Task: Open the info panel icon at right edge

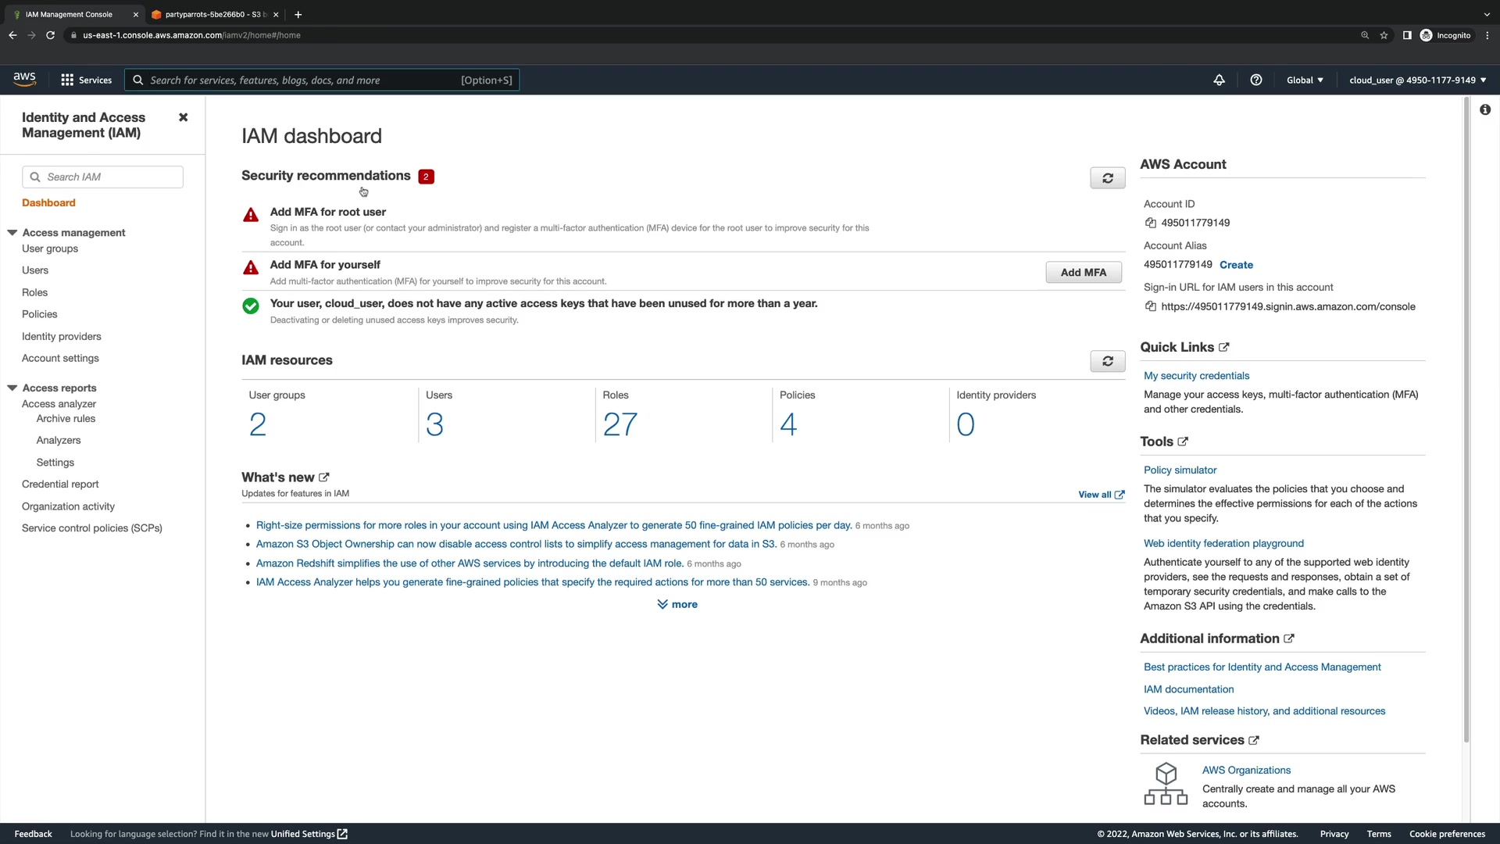Action: [x=1484, y=110]
